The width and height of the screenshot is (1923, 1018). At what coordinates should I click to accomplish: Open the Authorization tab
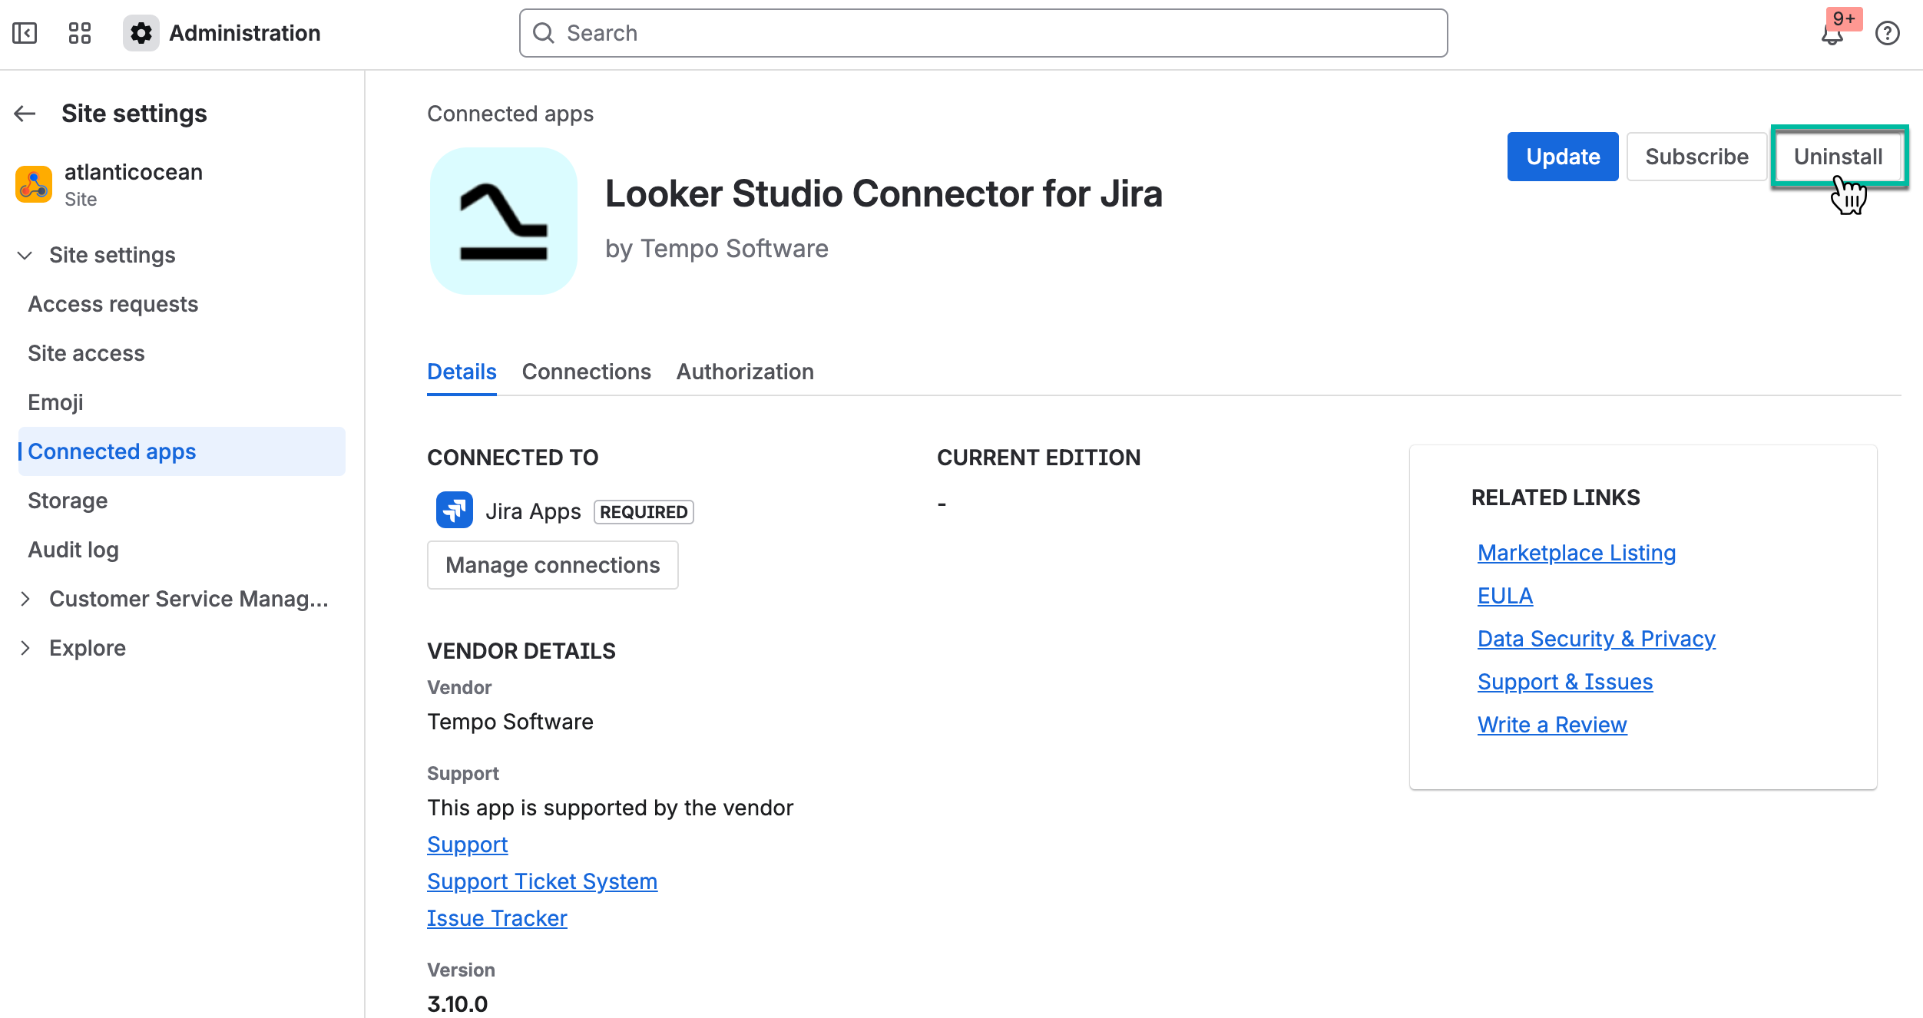[x=745, y=372]
